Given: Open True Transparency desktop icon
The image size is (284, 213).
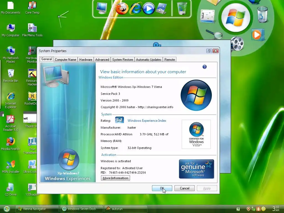Looking at the screenshot, I should (x=31, y=146).
